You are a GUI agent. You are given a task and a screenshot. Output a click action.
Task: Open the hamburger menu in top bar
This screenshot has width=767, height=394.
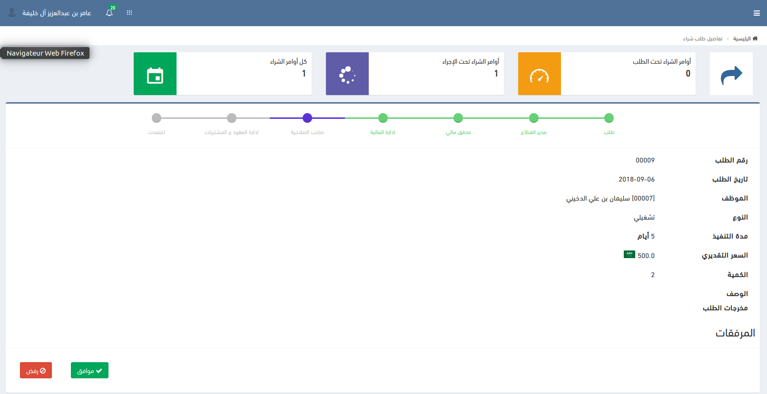[757, 13]
